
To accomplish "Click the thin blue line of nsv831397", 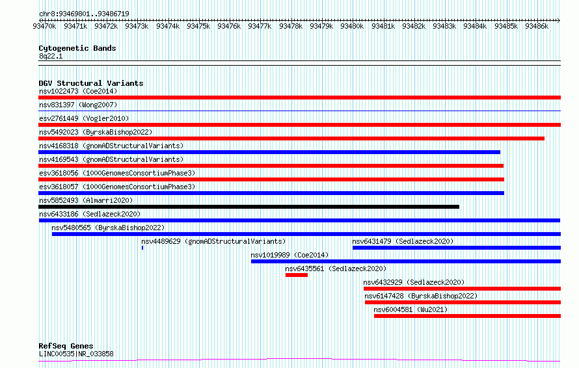I will pyautogui.click(x=299, y=111).
